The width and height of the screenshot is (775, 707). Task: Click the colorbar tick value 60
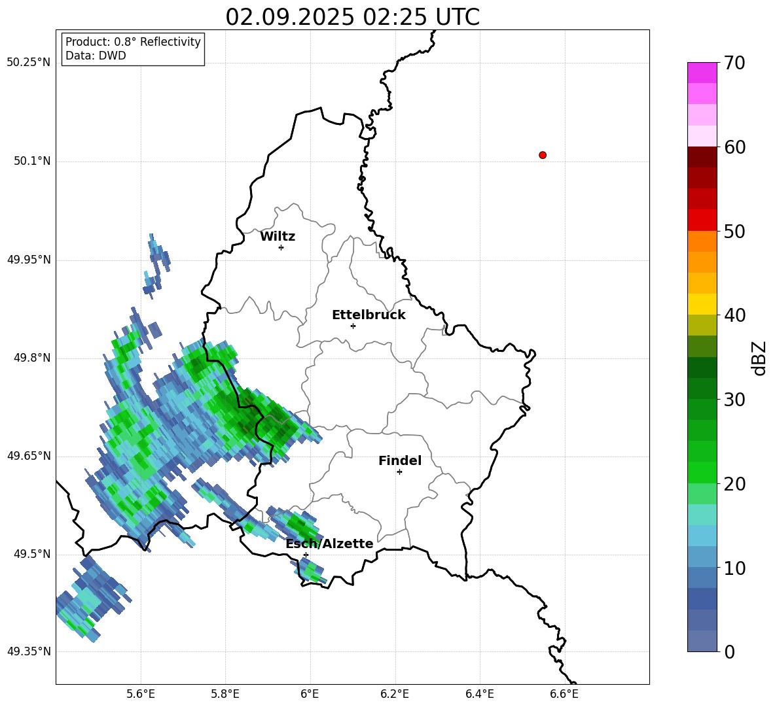(x=734, y=147)
